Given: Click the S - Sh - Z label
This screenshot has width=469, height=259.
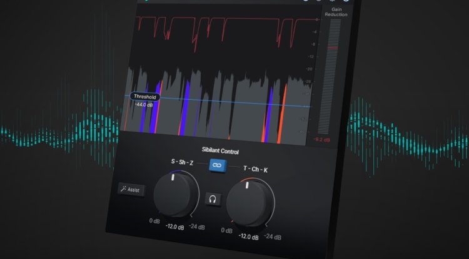Looking at the screenshot, I should pos(182,162).
